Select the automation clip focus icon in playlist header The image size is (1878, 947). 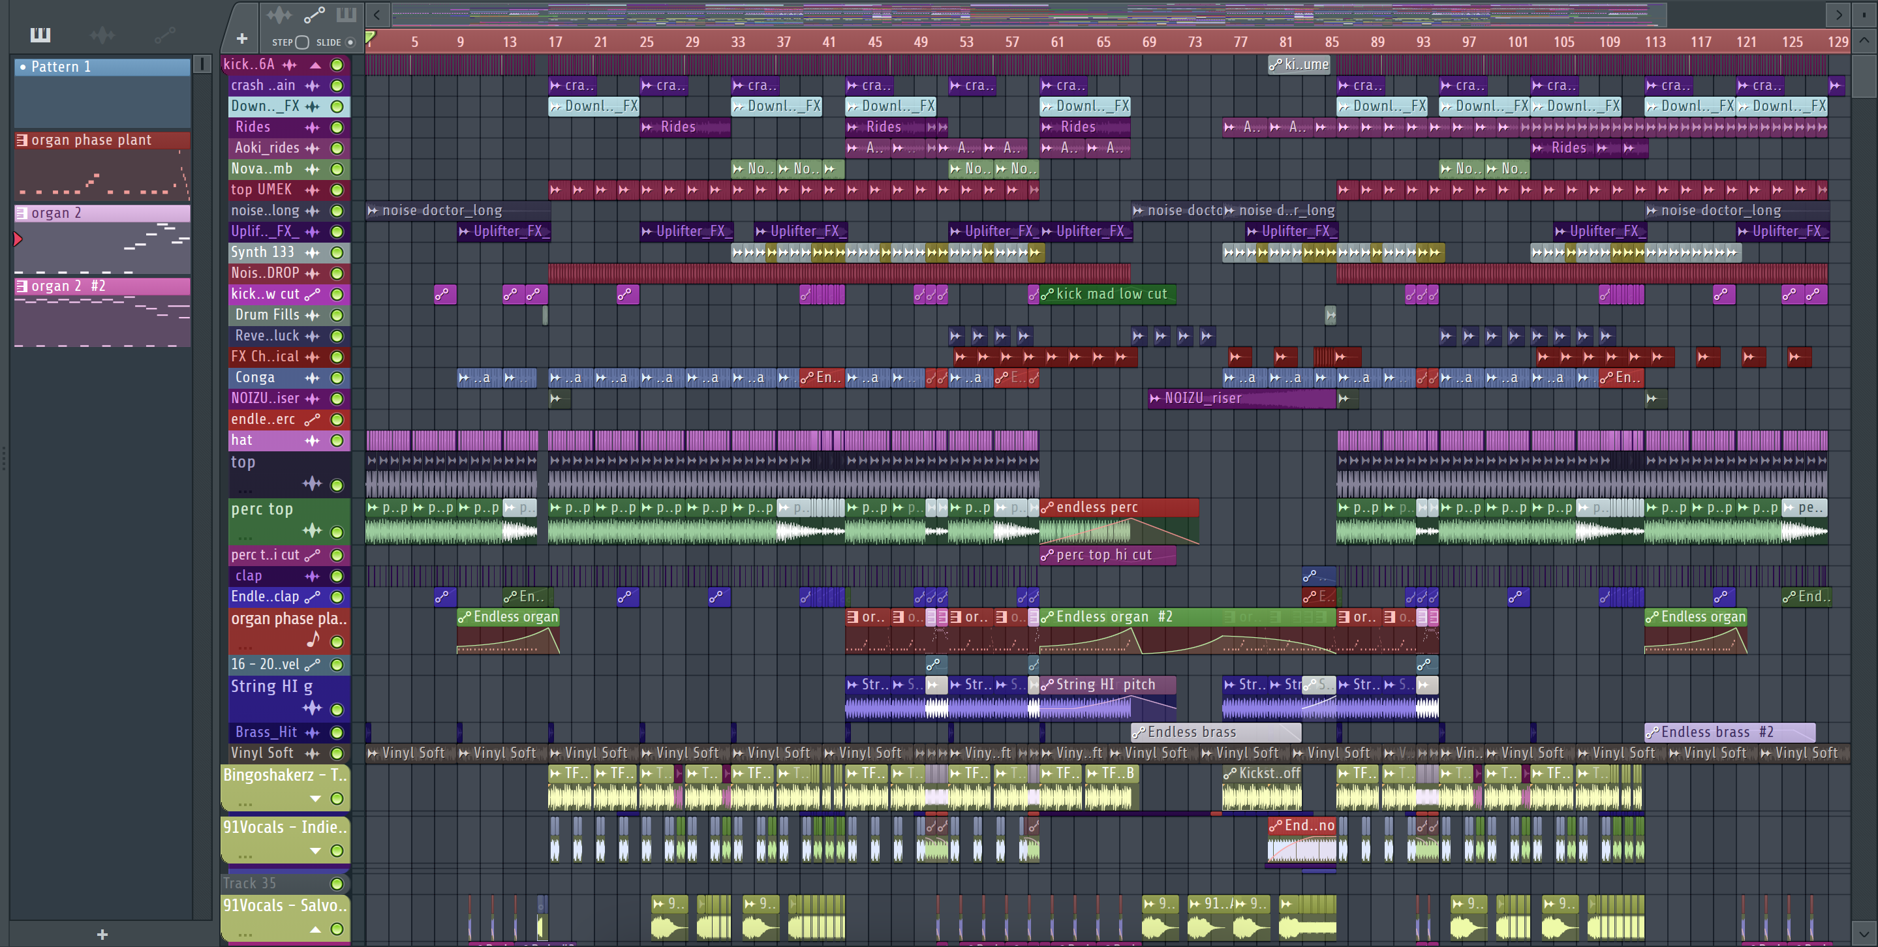coord(315,14)
